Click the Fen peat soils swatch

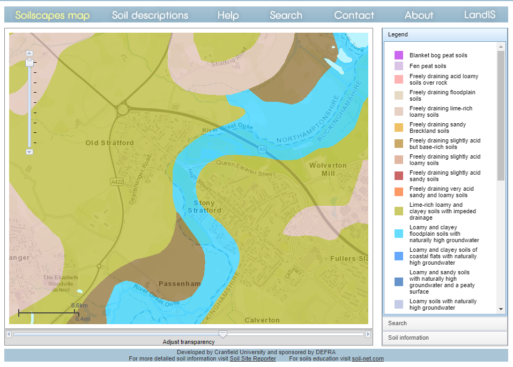[x=399, y=66]
